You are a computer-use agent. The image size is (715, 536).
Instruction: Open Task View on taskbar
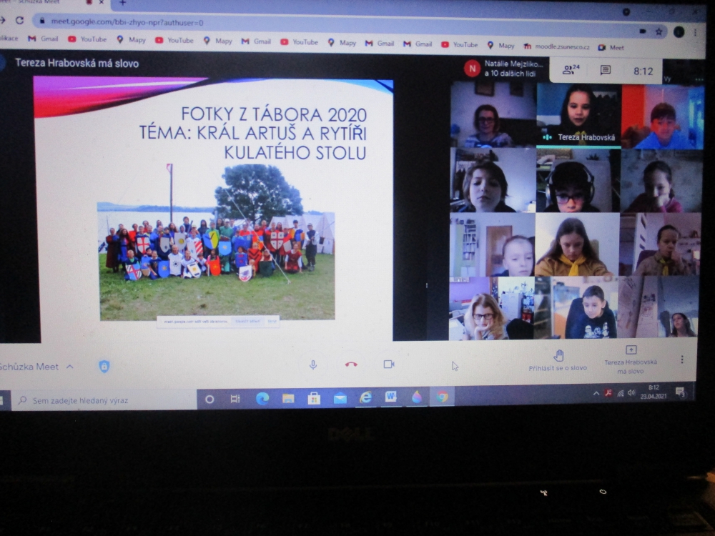235,399
